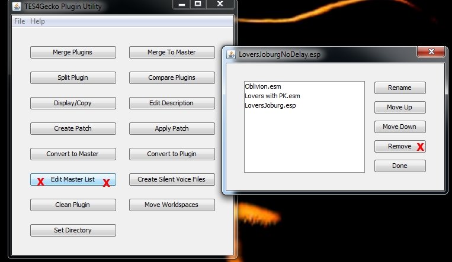Image resolution: width=452 pixels, height=262 pixels.
Task: Launch Compare Plugins
Action: coord(172,77)
